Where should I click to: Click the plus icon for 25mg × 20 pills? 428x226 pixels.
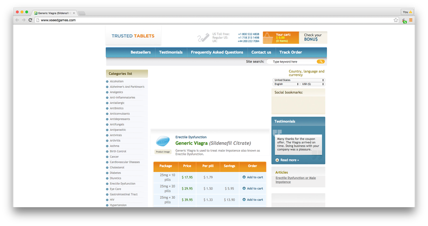click(244, 189)
